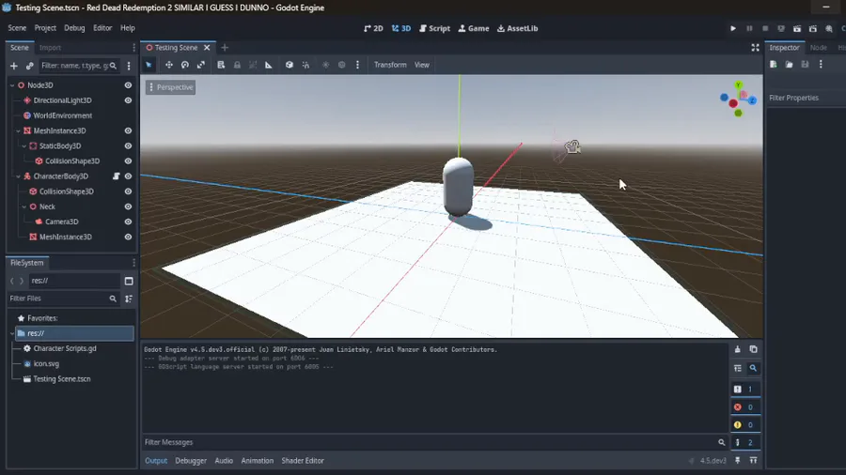The width and height of the screenshot is (846, 475).
Task: Hide the Neck node
Action: coord(128,207)
